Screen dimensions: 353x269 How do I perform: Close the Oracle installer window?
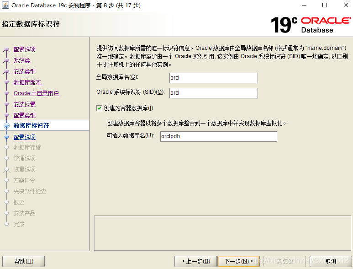[x=346, y=5]
